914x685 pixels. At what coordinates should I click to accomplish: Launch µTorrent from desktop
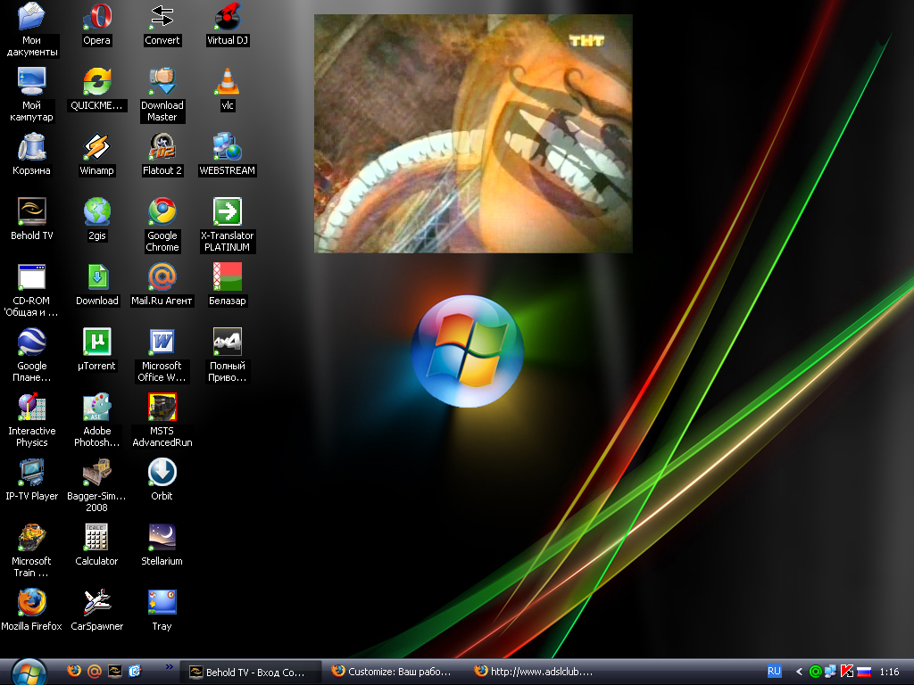pos(96,342)
